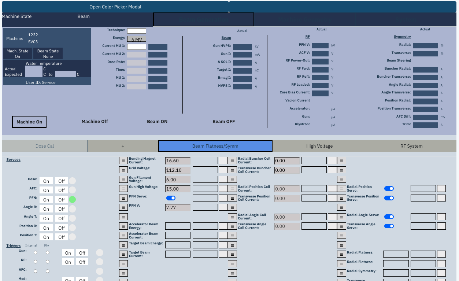This screenshot has width=459, height=281.
Task: Click the Current MU 1 white input field
Action: [x=137, y=47]
